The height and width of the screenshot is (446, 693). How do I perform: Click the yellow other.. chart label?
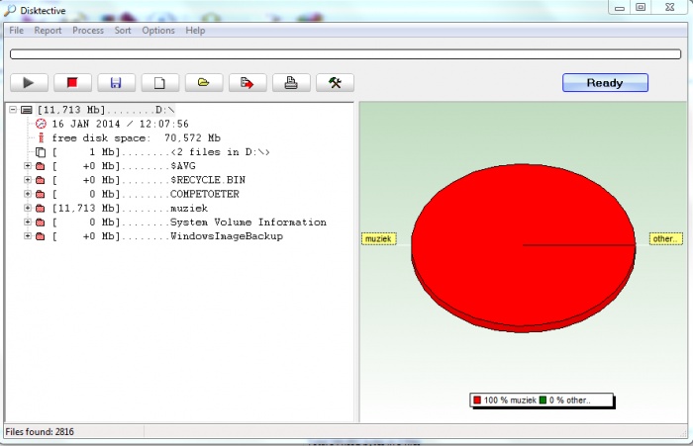click(x=665, y=239)
